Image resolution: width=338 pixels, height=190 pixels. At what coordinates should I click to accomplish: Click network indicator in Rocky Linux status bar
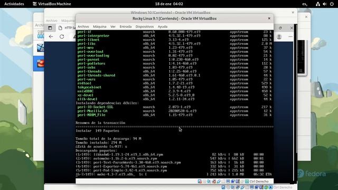[214, 181]
